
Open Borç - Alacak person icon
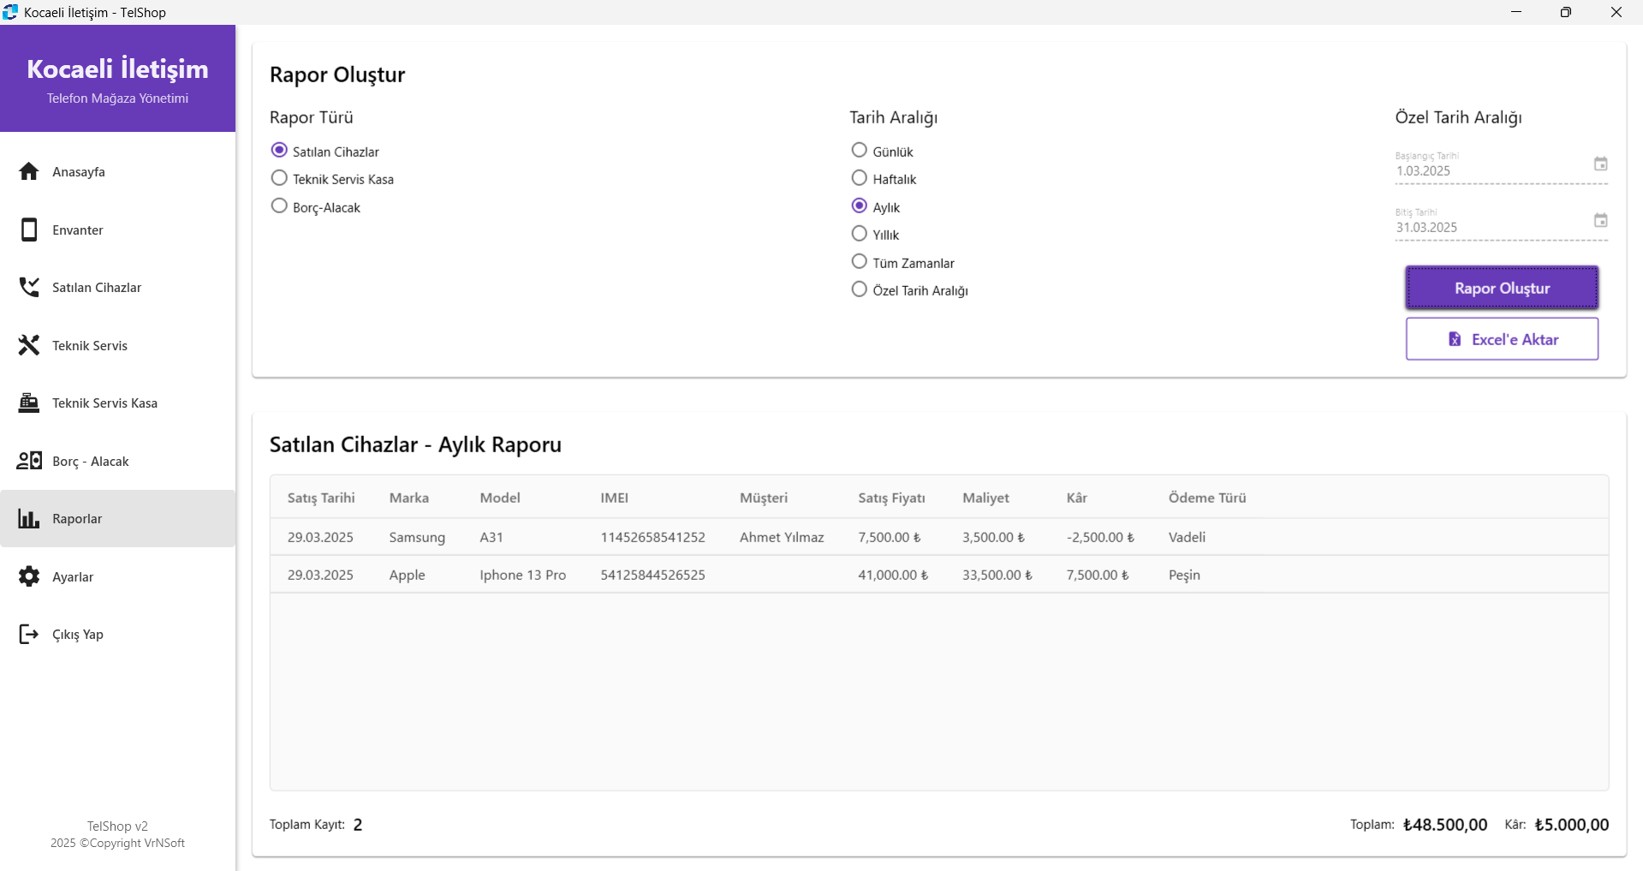click(x=29, y=461)
